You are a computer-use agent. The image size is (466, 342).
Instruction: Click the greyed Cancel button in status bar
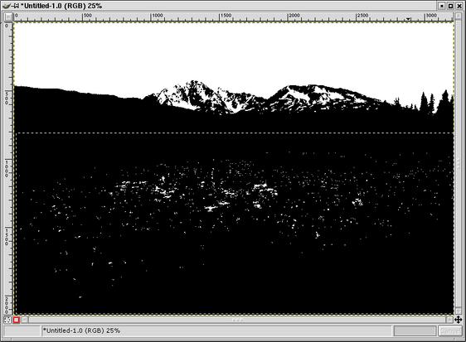pyautogui.click(x=449, y=330)
